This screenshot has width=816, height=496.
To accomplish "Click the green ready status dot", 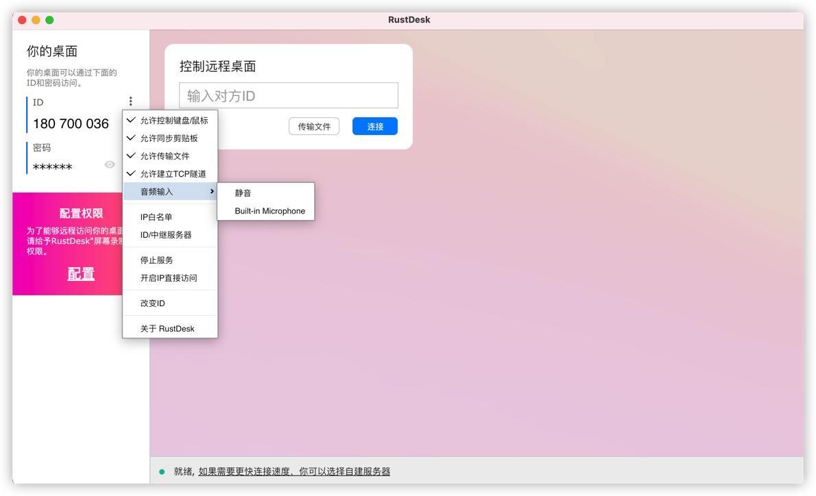I will (x=162, y=471).
